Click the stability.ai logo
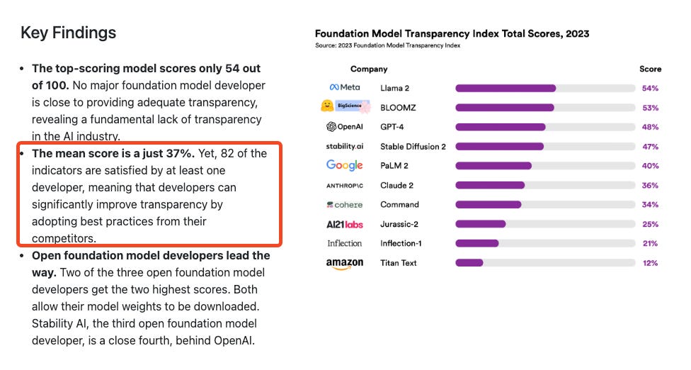This screenshot has height=370, width=691. pos(344,147)
